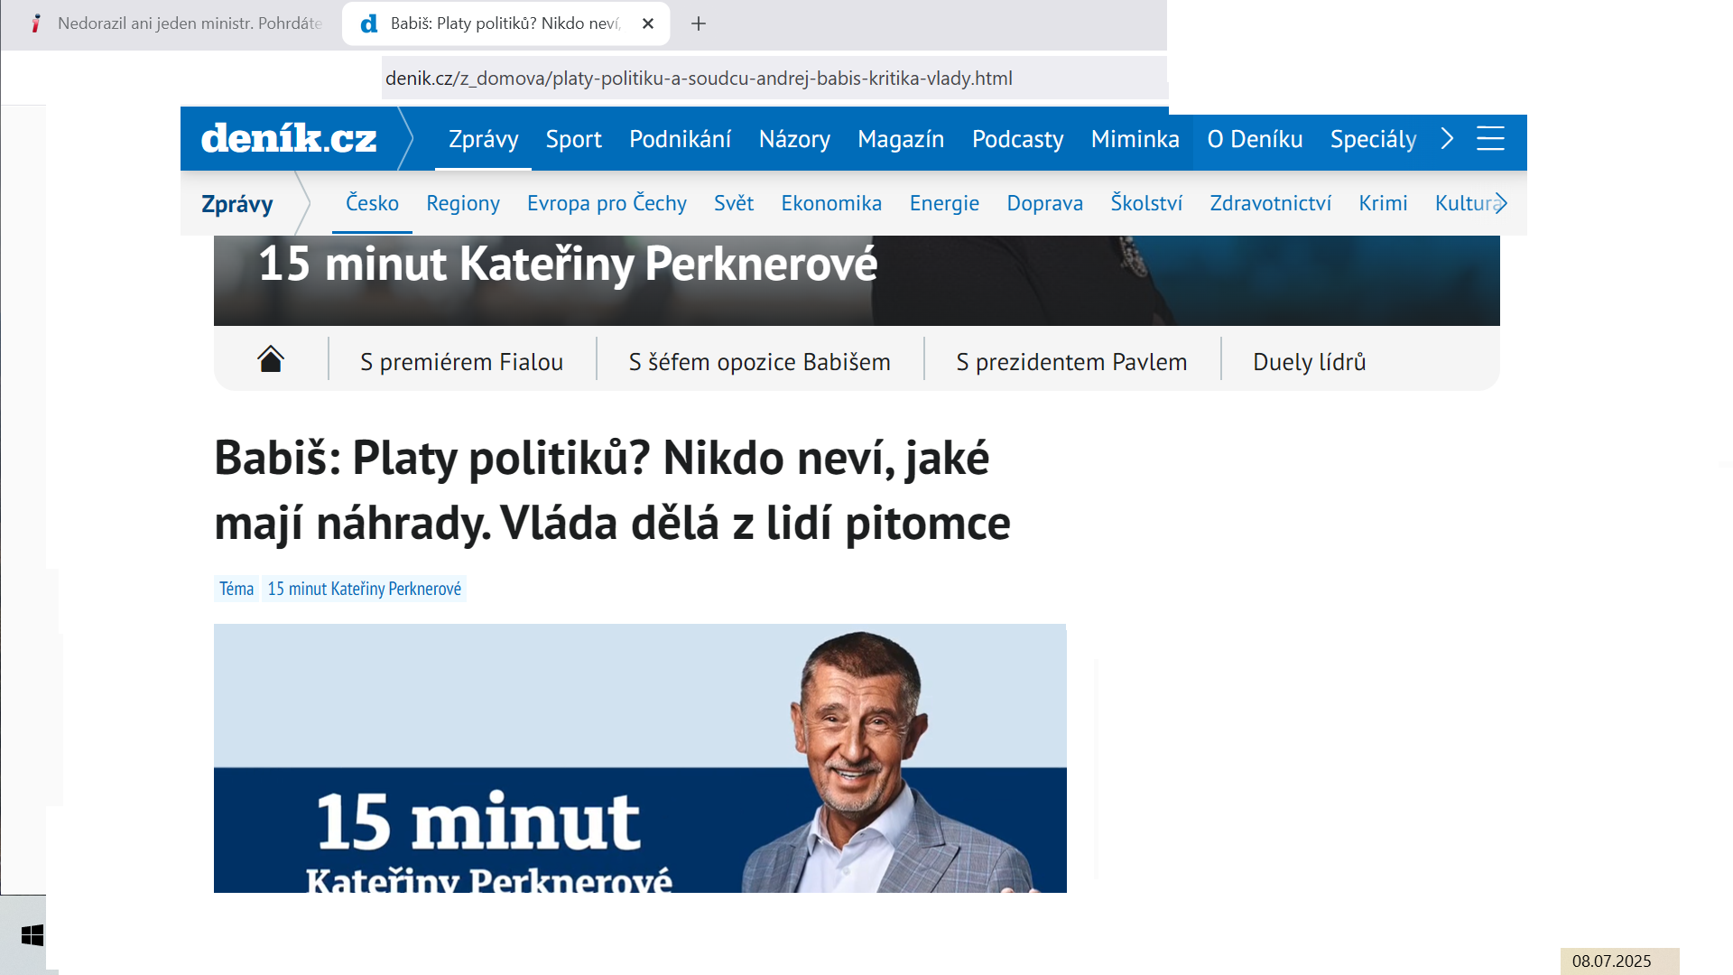Select Zdravotnictví subcategory
Screen dimensions: 1733x975
click(x=1270, y=203)
